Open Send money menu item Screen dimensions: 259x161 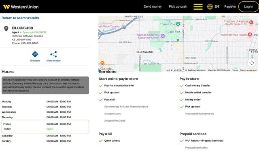pyautogui.click(x=153, y=6)
